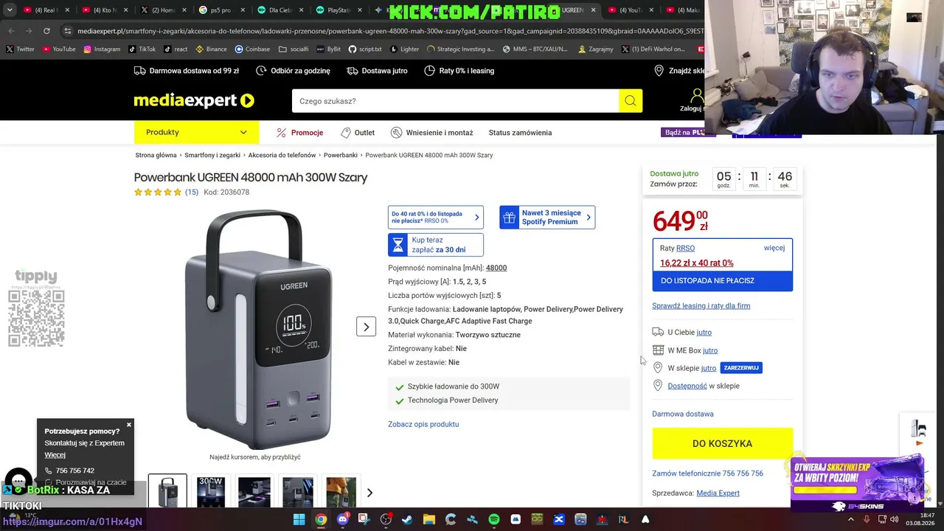
Task: Open the Coinbase bookmark
Action: point(252,49)
